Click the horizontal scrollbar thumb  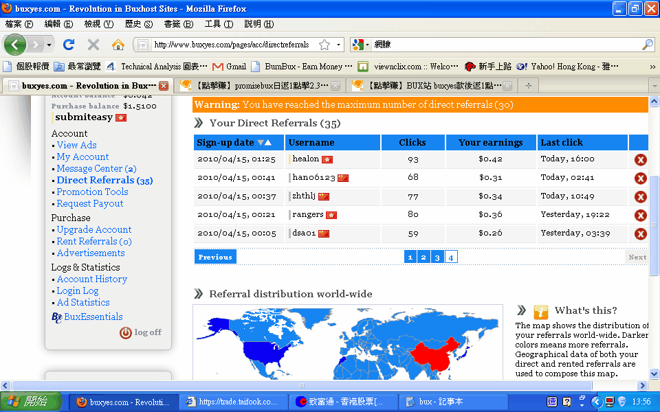(302, 385)
